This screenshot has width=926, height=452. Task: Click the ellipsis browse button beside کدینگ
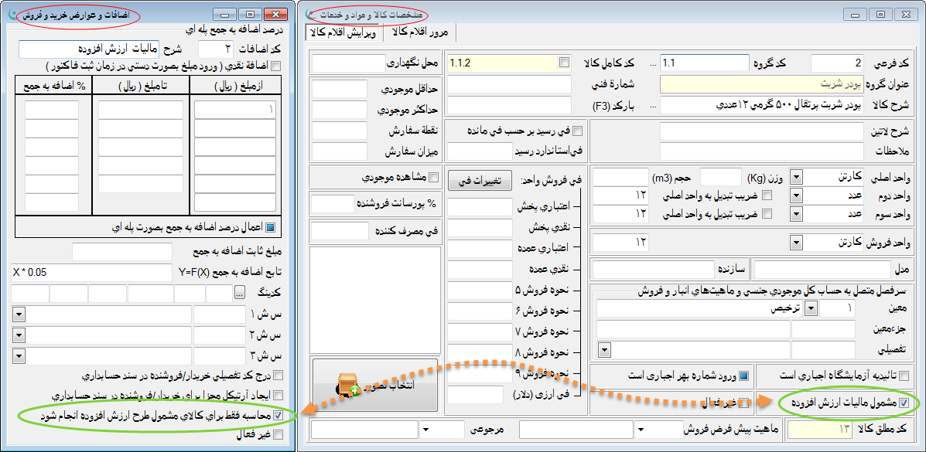coord(240,294)
